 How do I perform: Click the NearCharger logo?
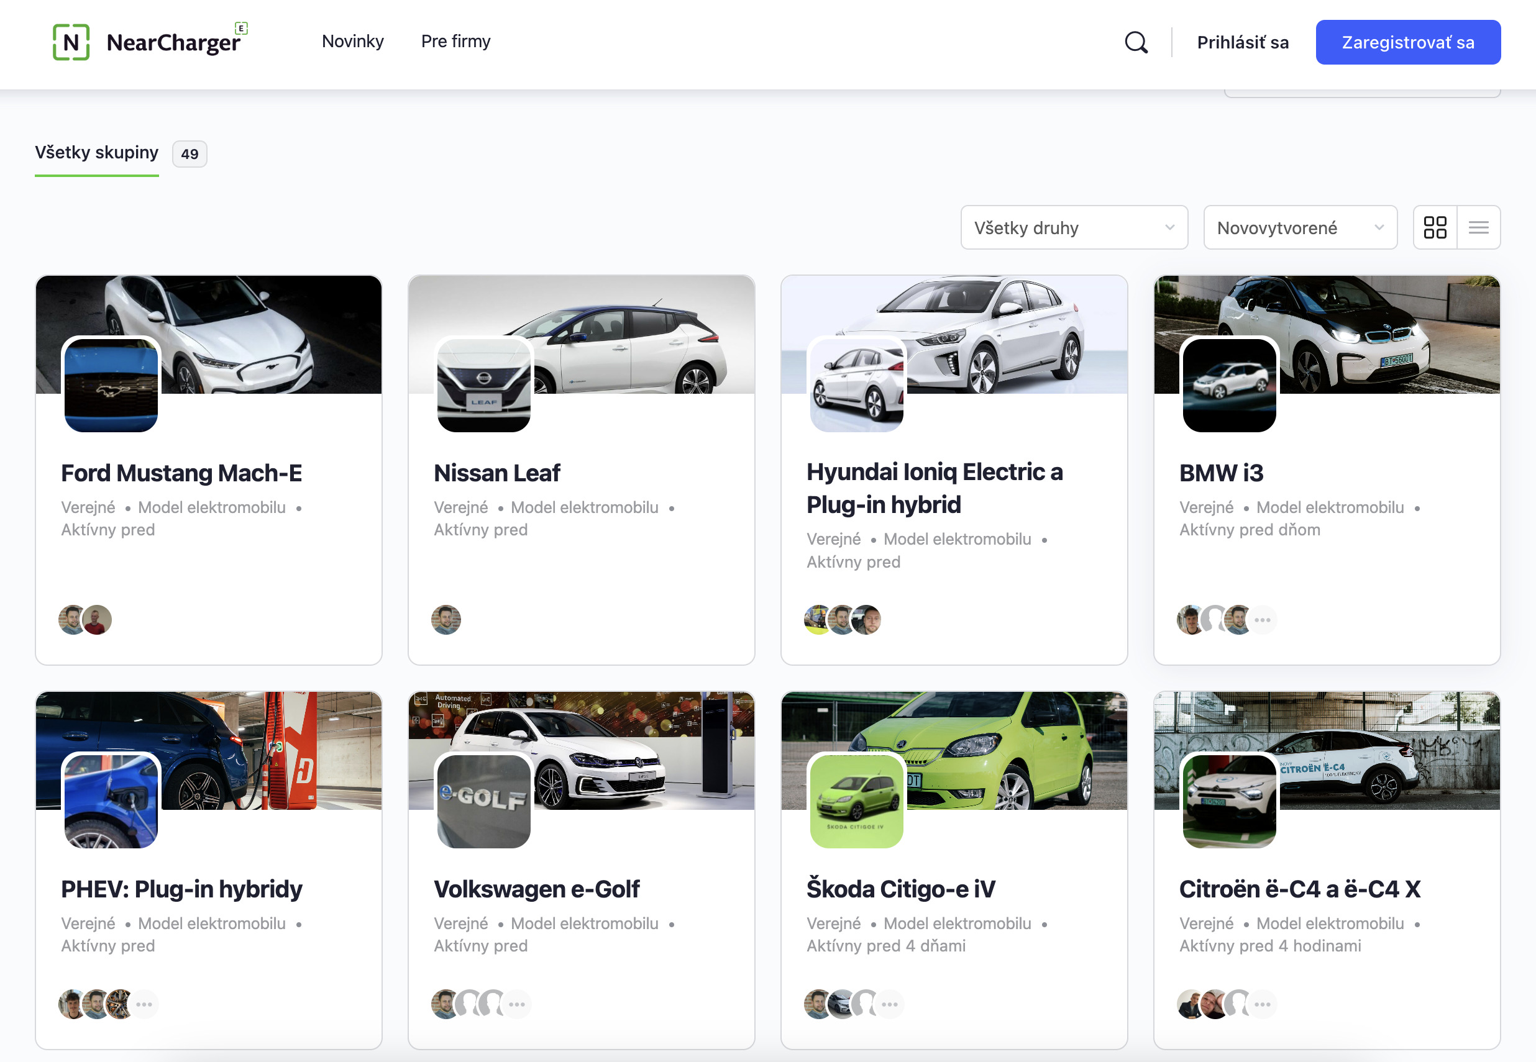[150, 42]
